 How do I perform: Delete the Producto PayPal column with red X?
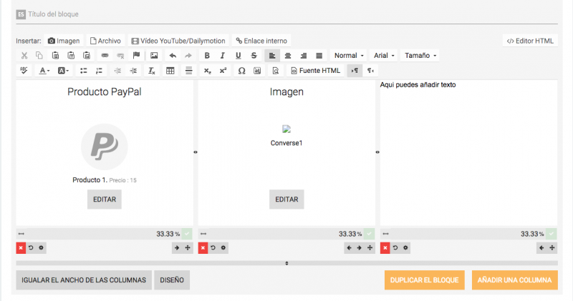click(21, 247)
